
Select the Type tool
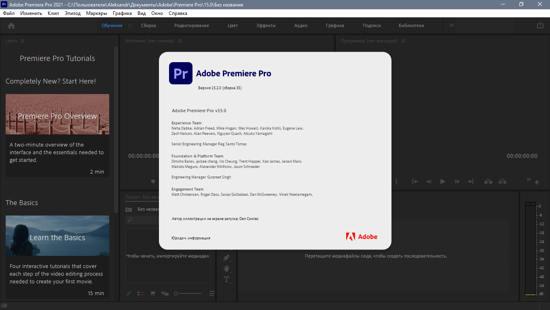226,279
